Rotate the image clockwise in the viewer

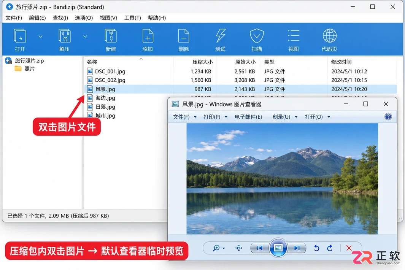click(330, 248)
